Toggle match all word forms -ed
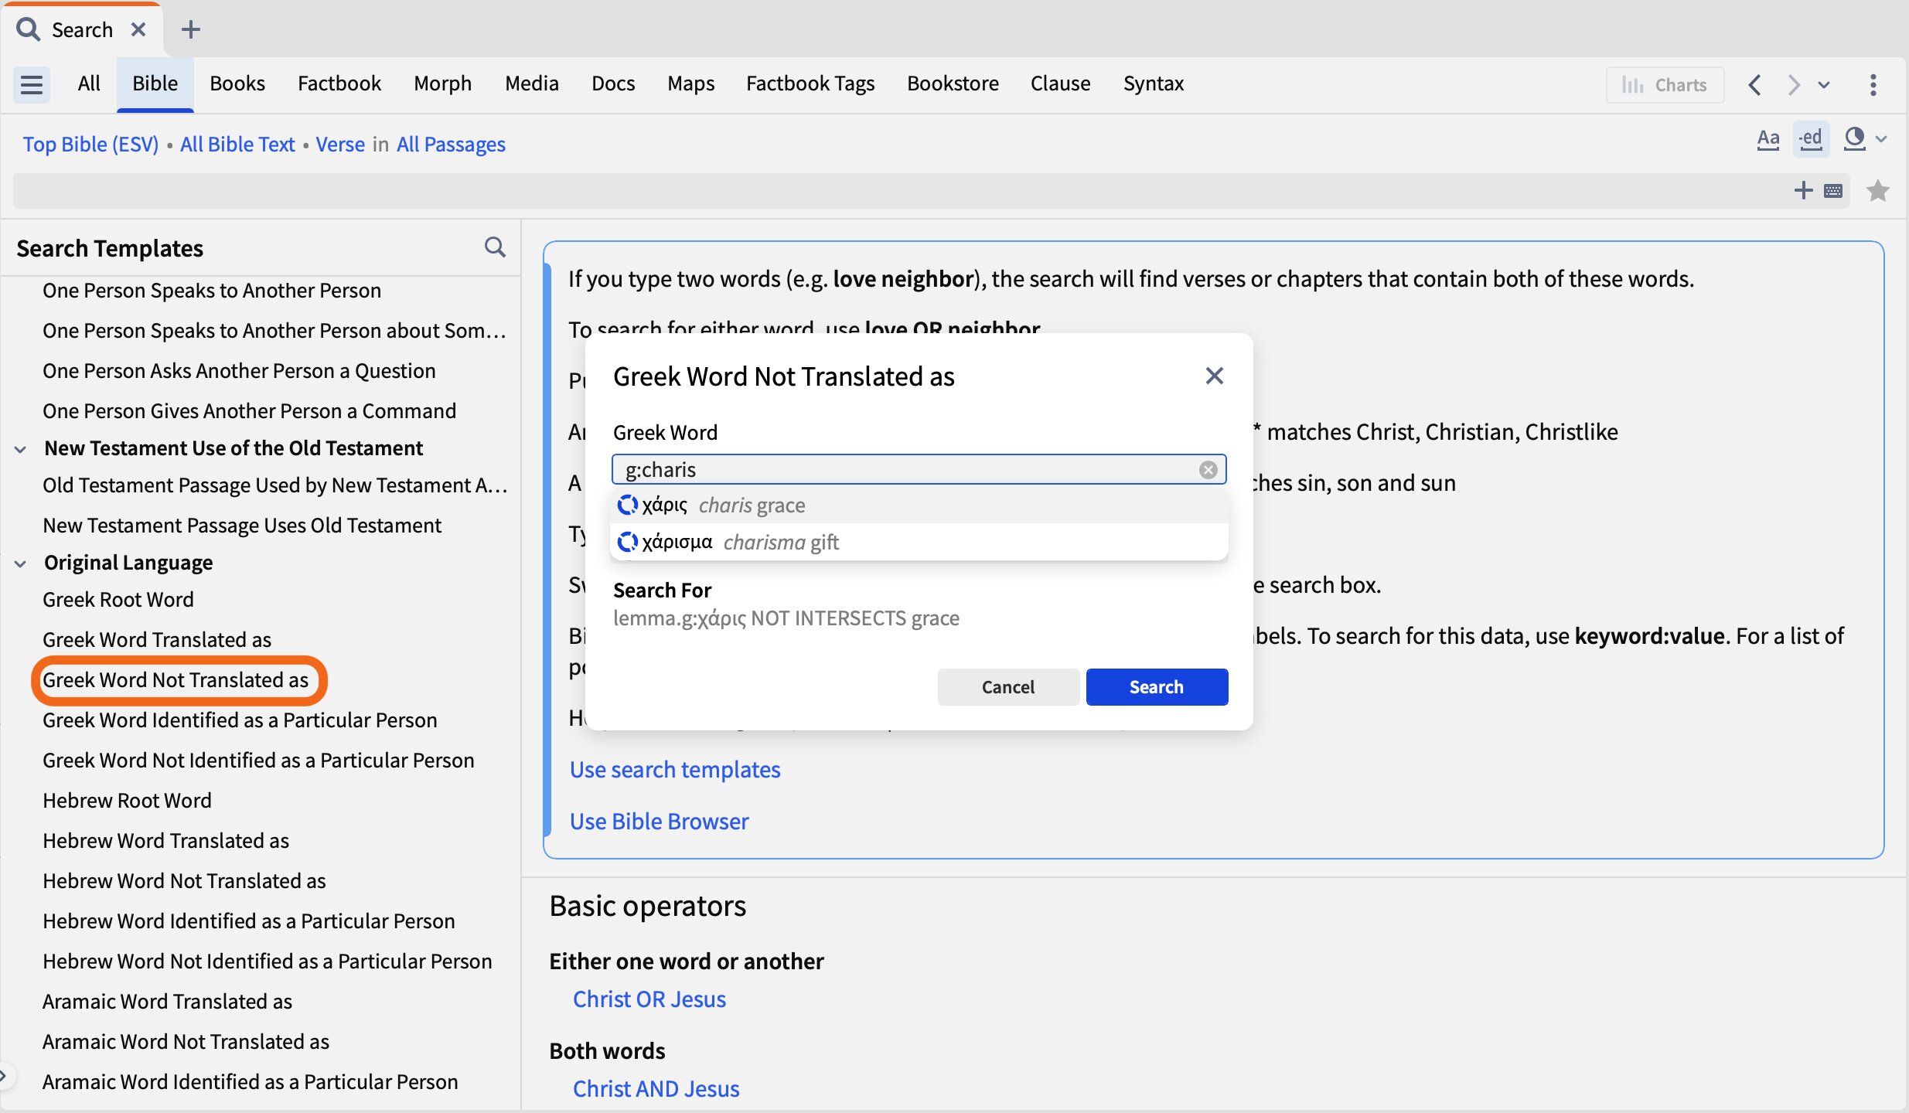Image resolution: width=1909 pixels, height=1113 pixels. pyautogui.click(x=1811, y=139)
